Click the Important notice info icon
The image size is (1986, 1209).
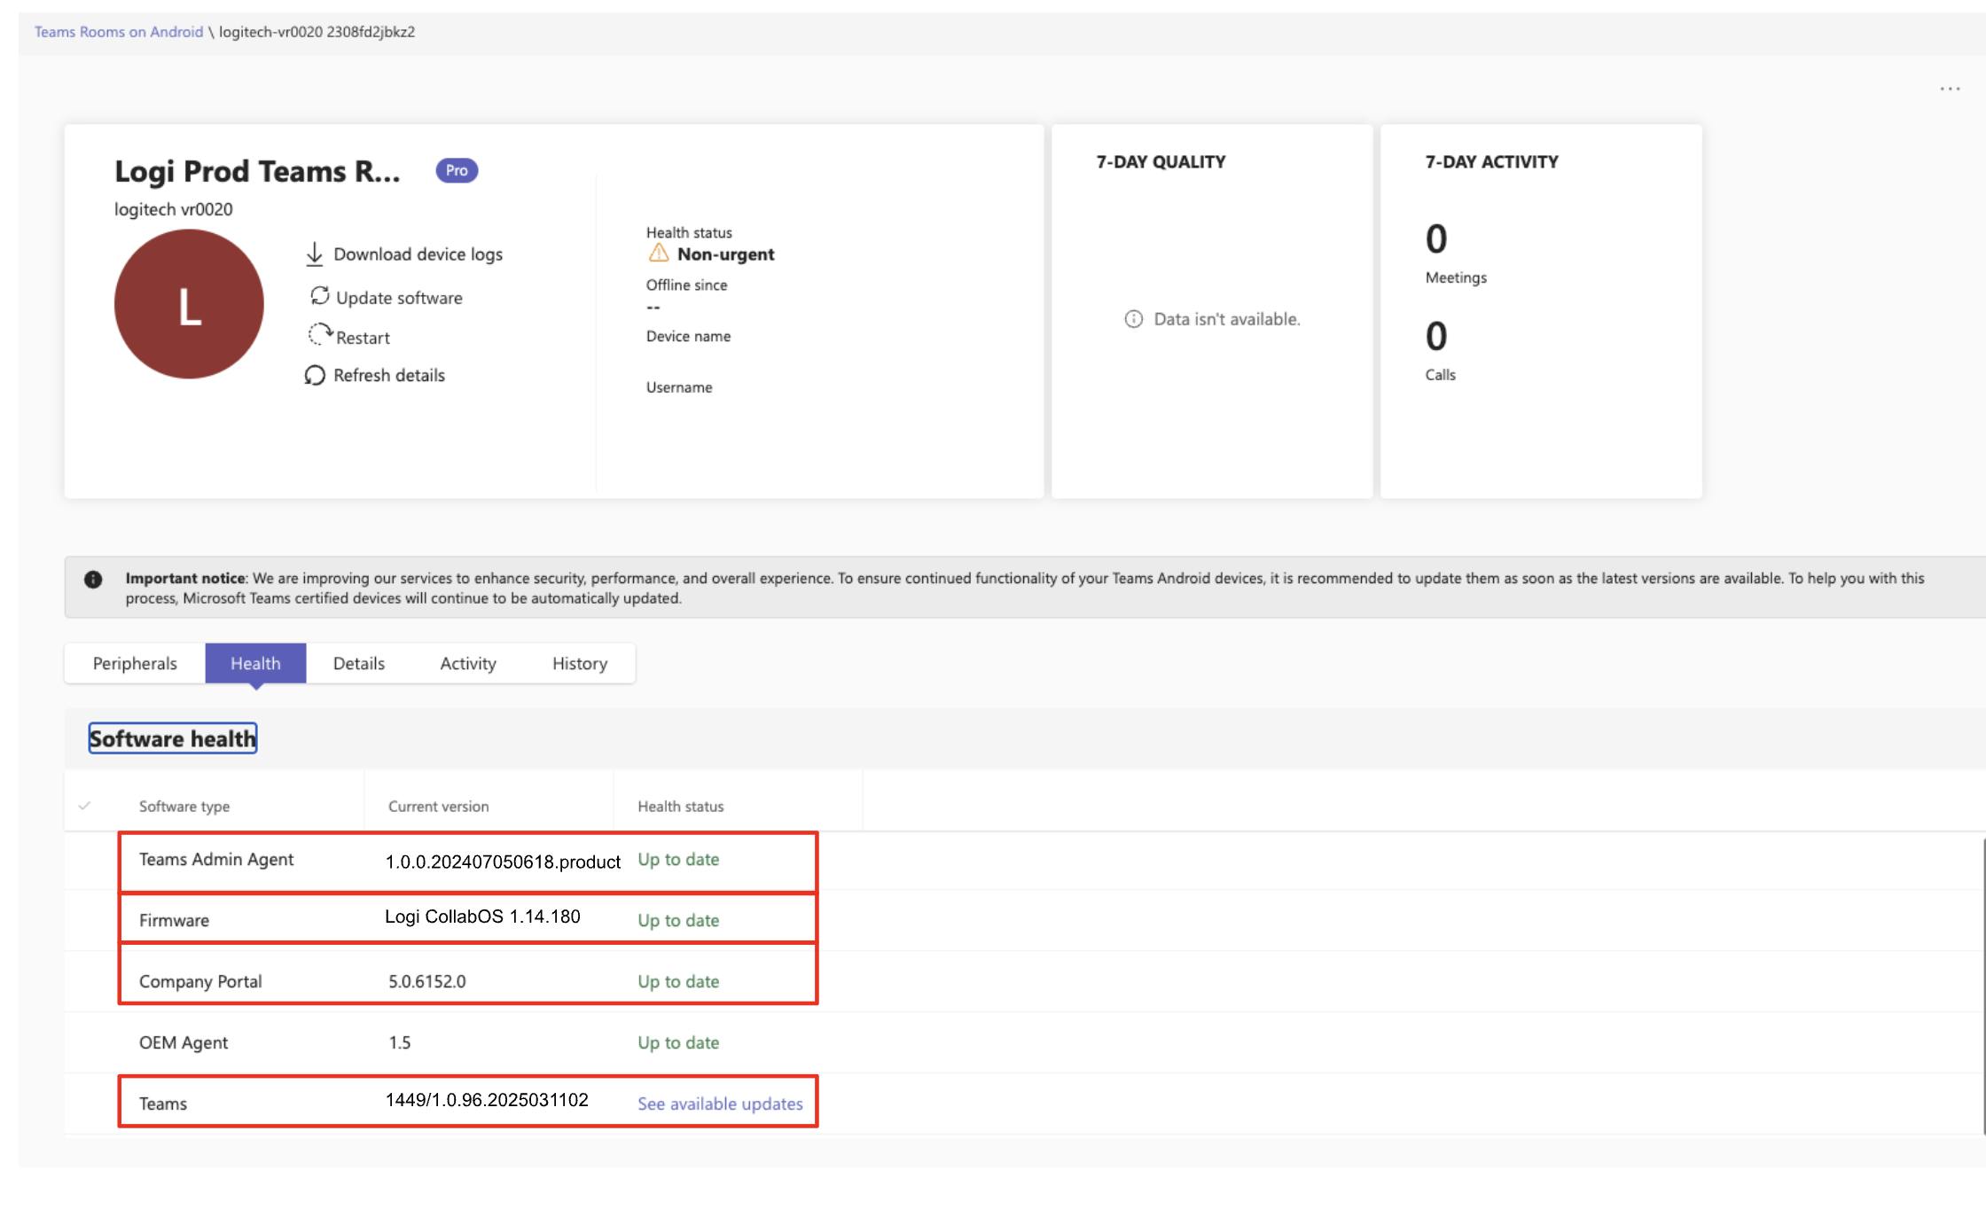coord(93,580)
